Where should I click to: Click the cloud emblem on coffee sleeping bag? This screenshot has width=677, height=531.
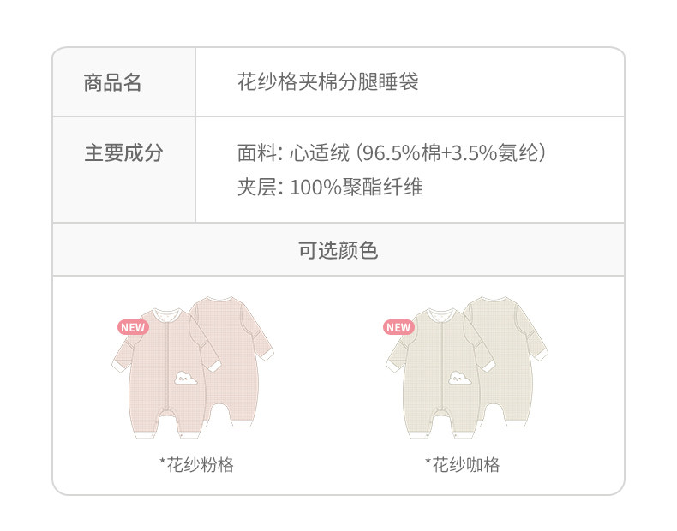(x=458, y=377)
